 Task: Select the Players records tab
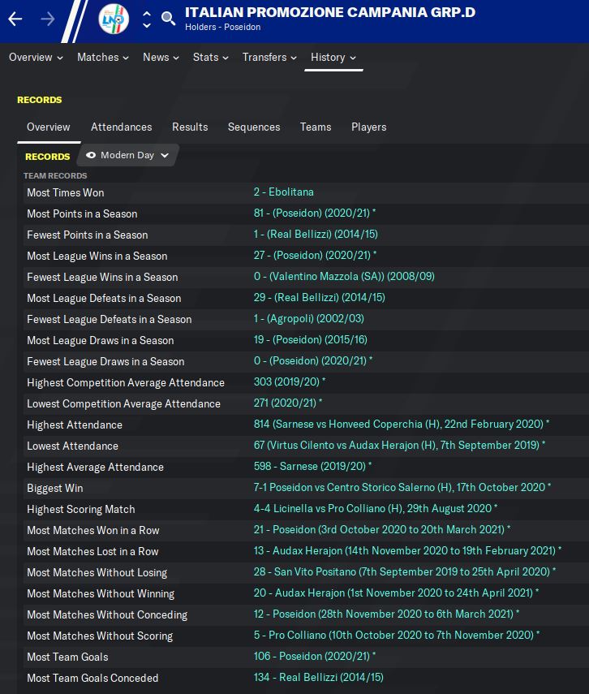(368, 127)
